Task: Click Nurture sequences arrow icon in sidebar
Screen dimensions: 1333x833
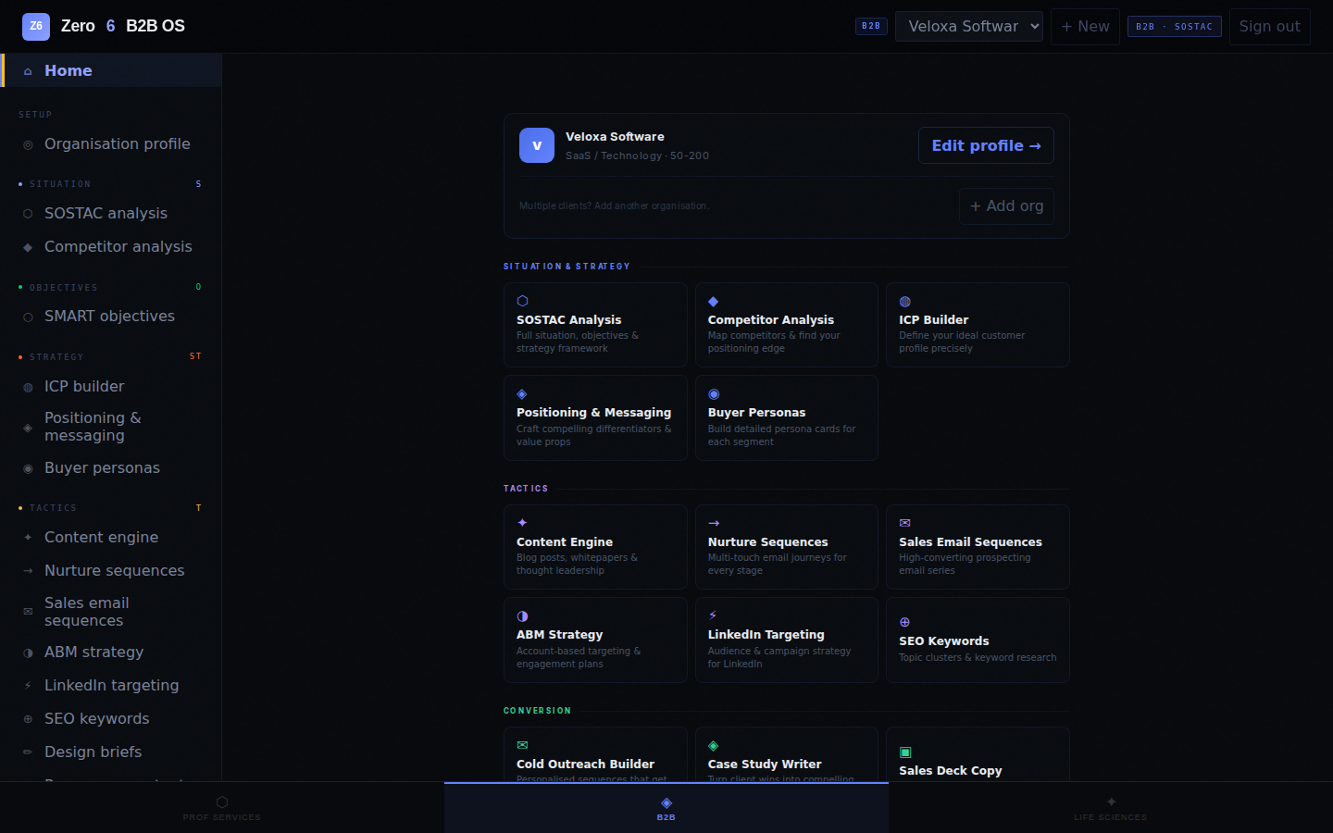Action: [x=28, y=571]
